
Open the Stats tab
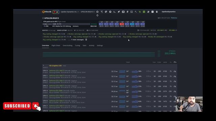[x=84, y=46]
